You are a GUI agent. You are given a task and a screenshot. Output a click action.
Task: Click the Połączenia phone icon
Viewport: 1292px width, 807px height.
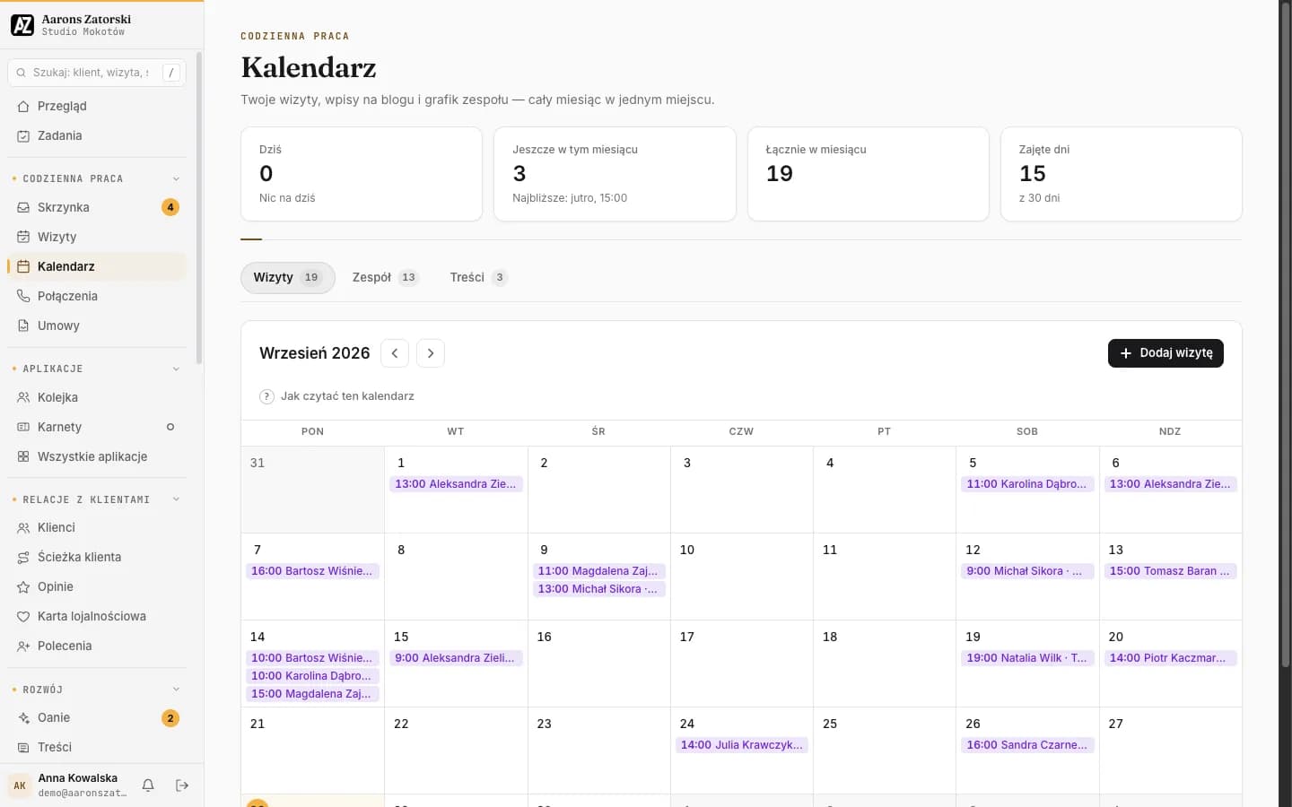pos(23,296)
